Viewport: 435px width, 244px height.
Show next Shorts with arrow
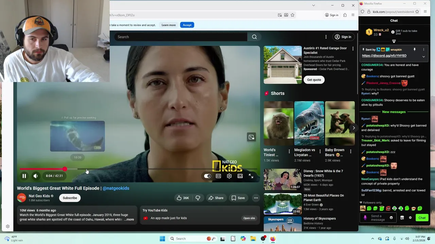(353, 128)
